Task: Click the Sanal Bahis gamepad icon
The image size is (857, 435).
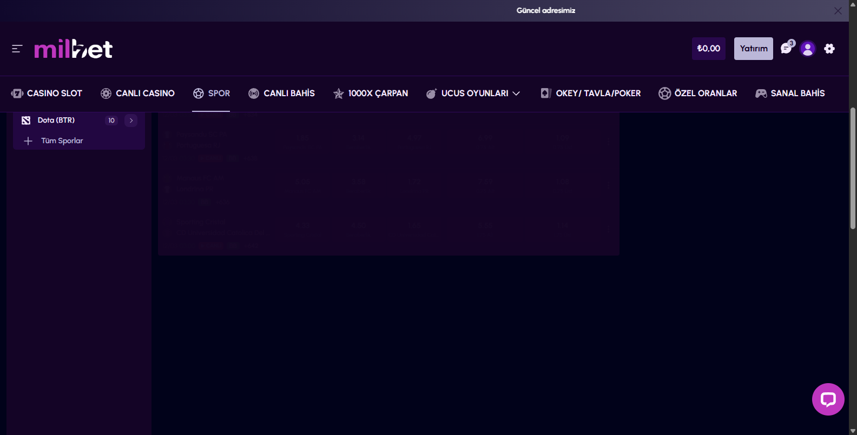Action: 761,93
